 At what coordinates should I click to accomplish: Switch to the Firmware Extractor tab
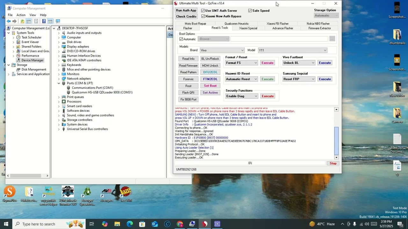coord(320,28)
